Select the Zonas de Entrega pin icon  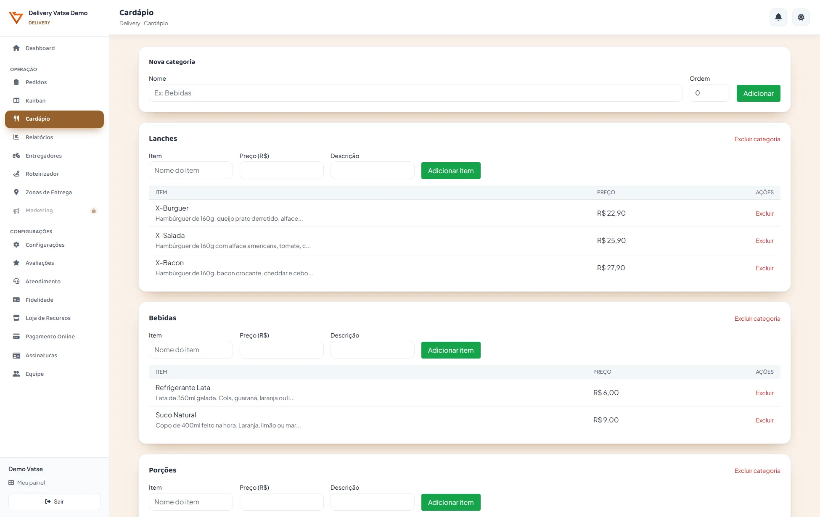(16, 192)
